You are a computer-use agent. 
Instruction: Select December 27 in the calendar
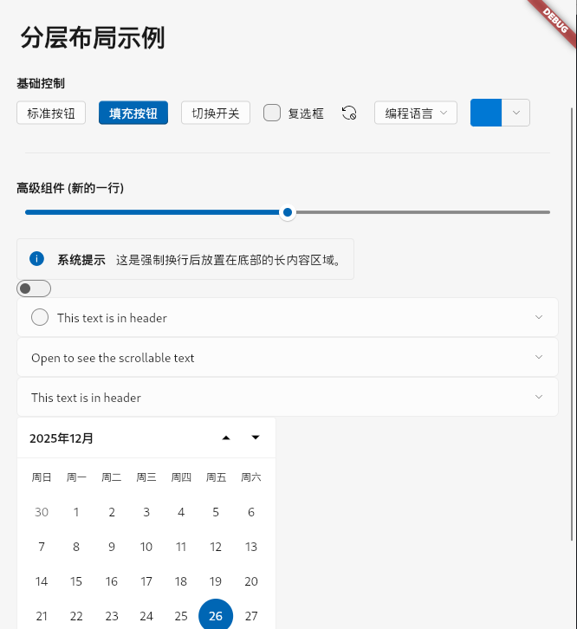point(251,616)
